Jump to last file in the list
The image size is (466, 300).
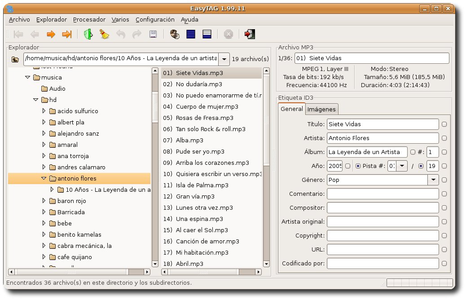click(x=67, y=34)
